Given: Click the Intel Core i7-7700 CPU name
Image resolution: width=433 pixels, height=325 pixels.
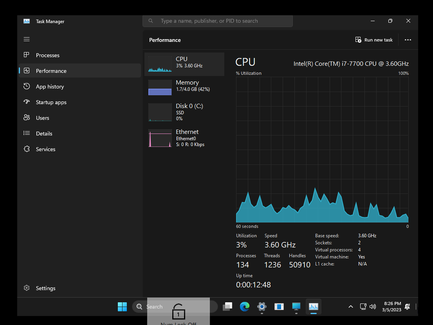Looking at the screenshot, I should [x=351, y=64].
